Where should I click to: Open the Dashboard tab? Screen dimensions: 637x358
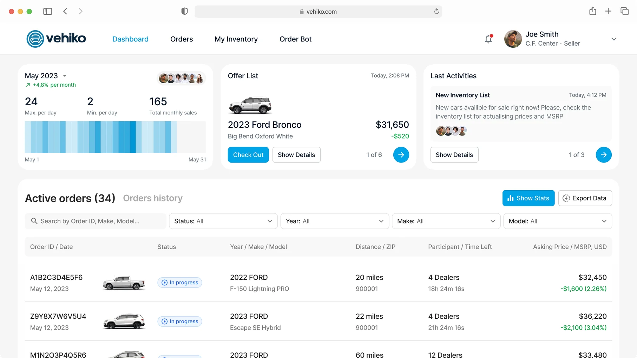tap(130, 39)
